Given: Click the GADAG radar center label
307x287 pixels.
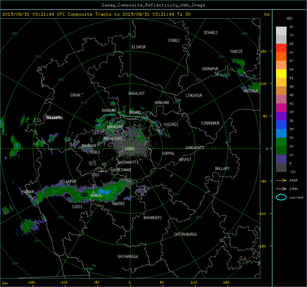Looking at the screenshot, I should point(130,149).
